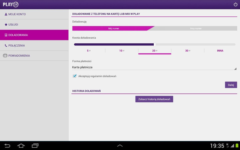
Task: Choose the 5 zł top-up amount
Action: coord(89,51)
